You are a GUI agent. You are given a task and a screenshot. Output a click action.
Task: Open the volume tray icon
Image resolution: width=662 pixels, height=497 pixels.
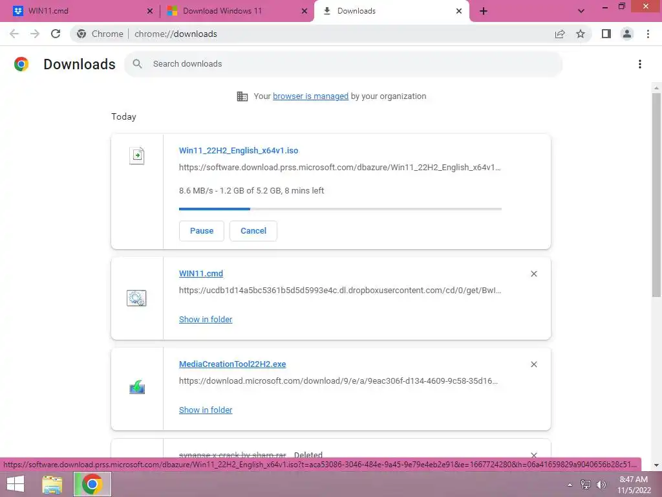coord(601,485)
